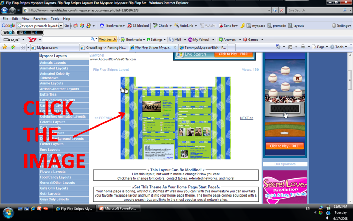Open the Favorites Center star
Screen dimensions: 353x221
click(x=5, y=47)
